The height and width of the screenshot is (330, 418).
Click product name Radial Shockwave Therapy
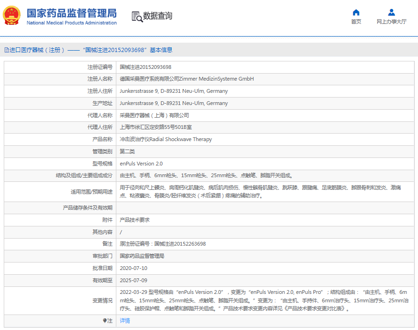coord(181,139)
